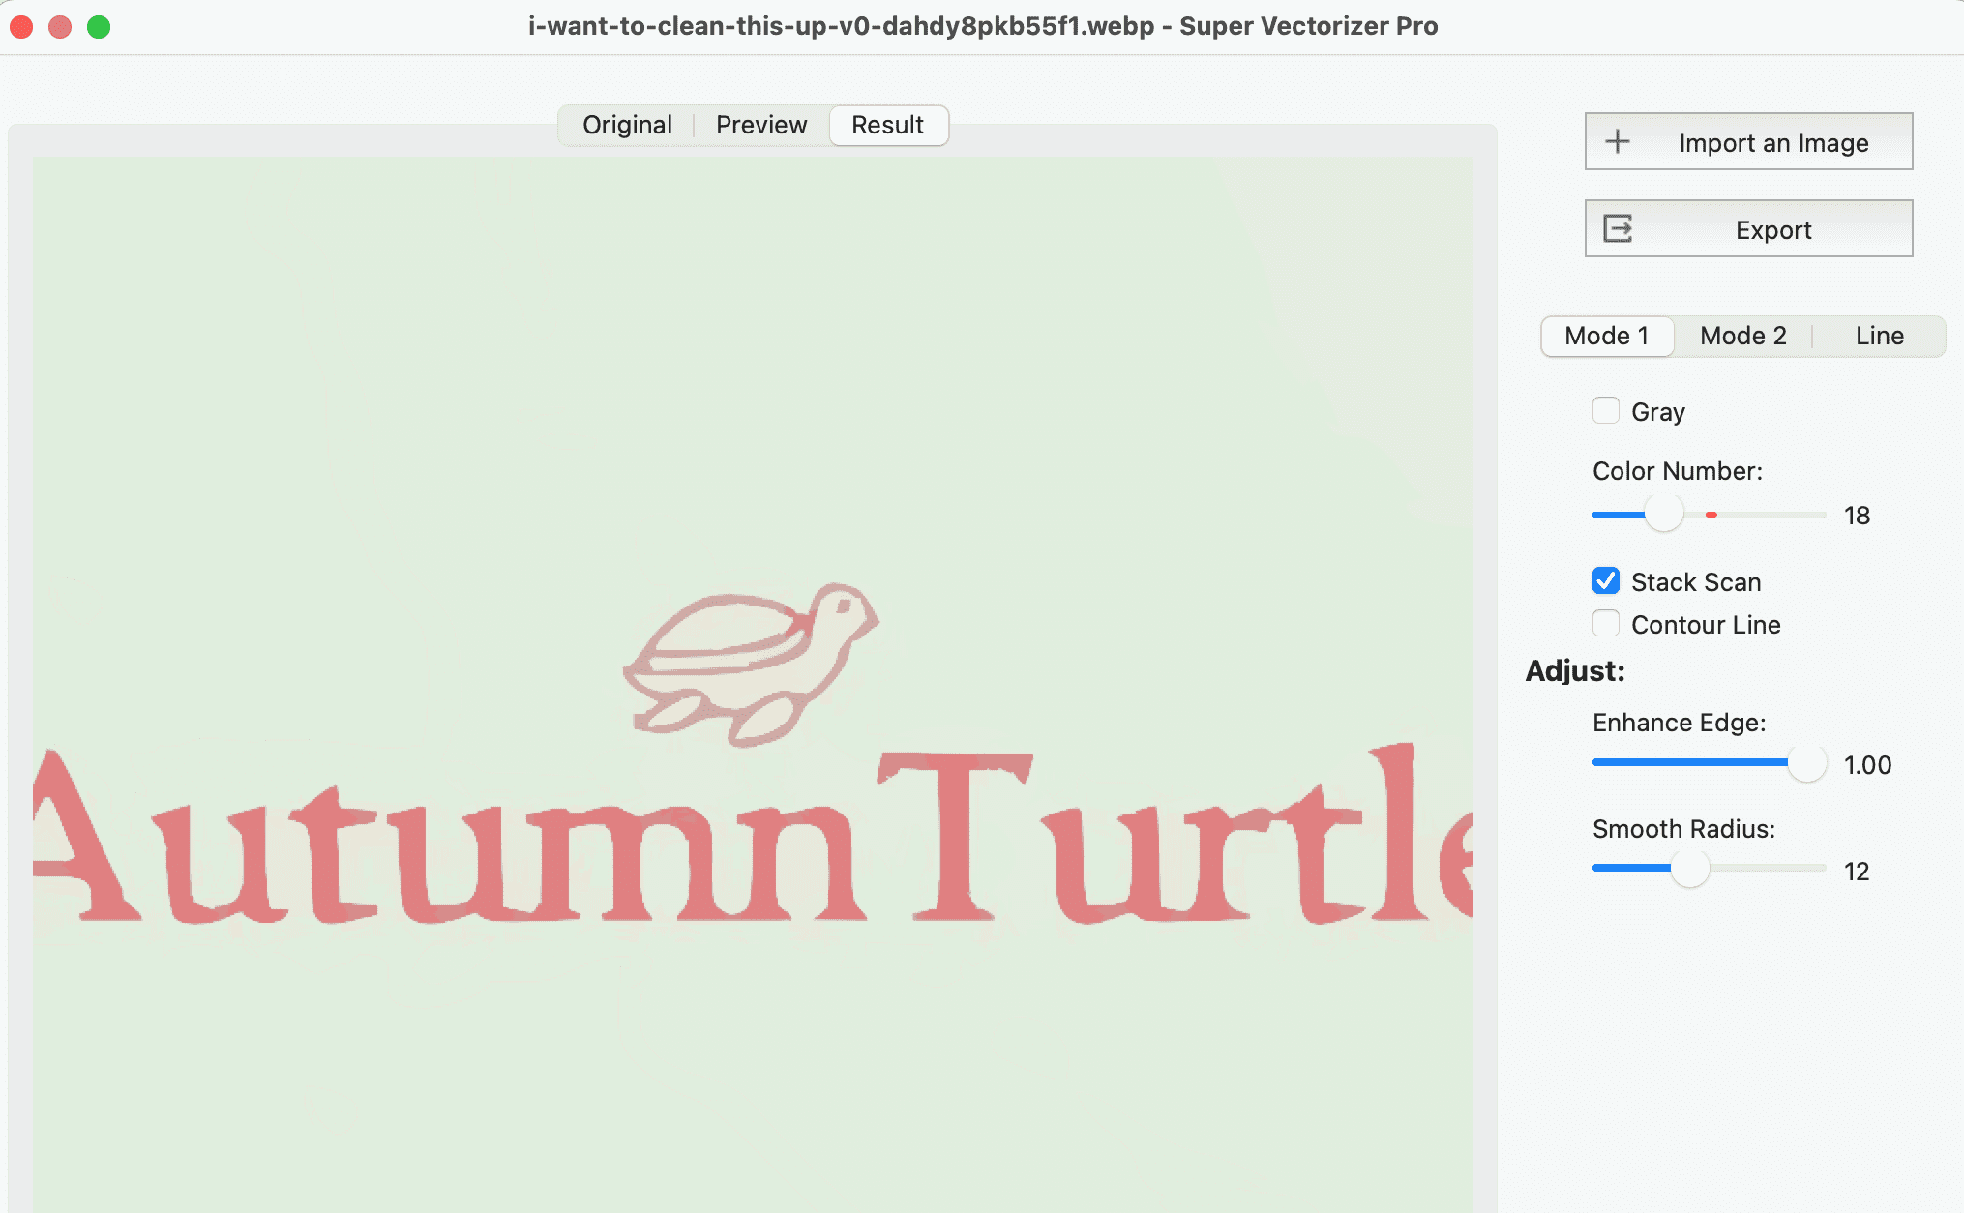Click the Enhance Edge slider knob
Viewport: 1964px width, 1213px height.
1806,762
